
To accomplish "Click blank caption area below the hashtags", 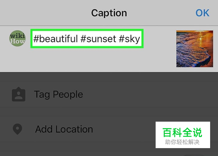I will tap(95, 60).
